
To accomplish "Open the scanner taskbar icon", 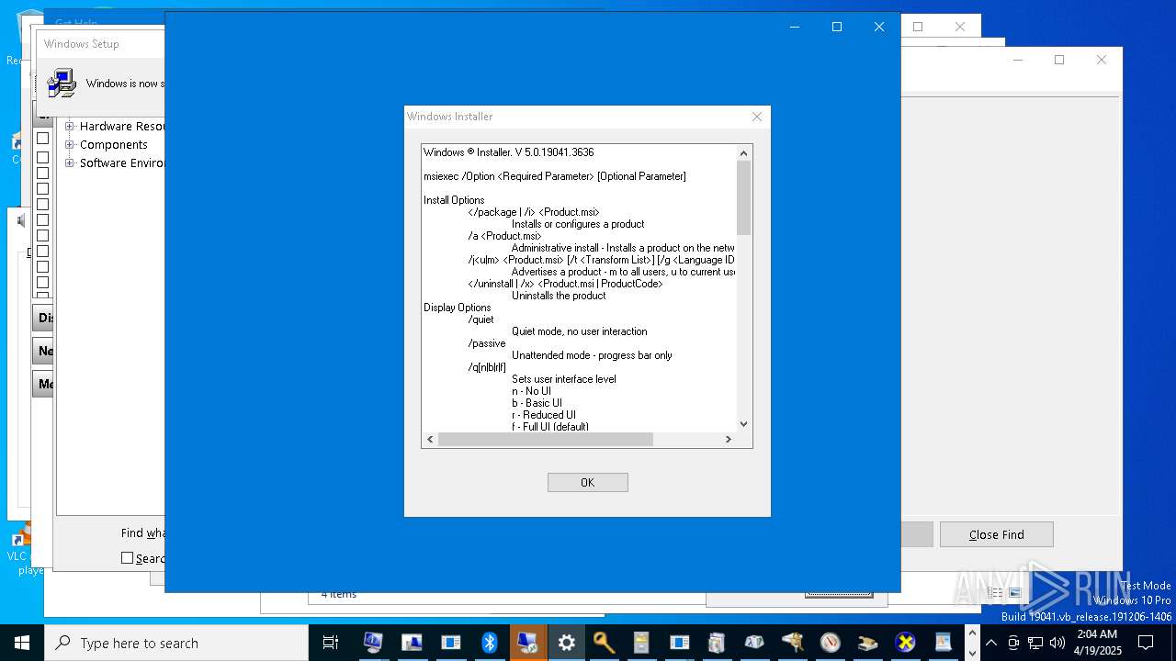I will [x=868, y=643].
